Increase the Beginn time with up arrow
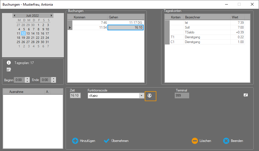 coord(27,78)
